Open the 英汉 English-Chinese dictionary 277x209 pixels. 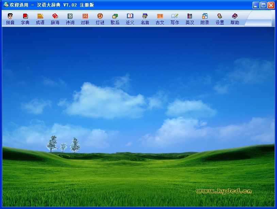point(190,19)
